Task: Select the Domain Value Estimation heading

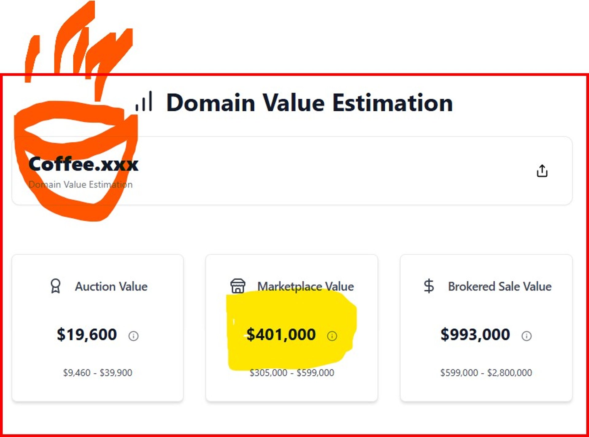Action: pyautogui.click(x=310, y=102)
